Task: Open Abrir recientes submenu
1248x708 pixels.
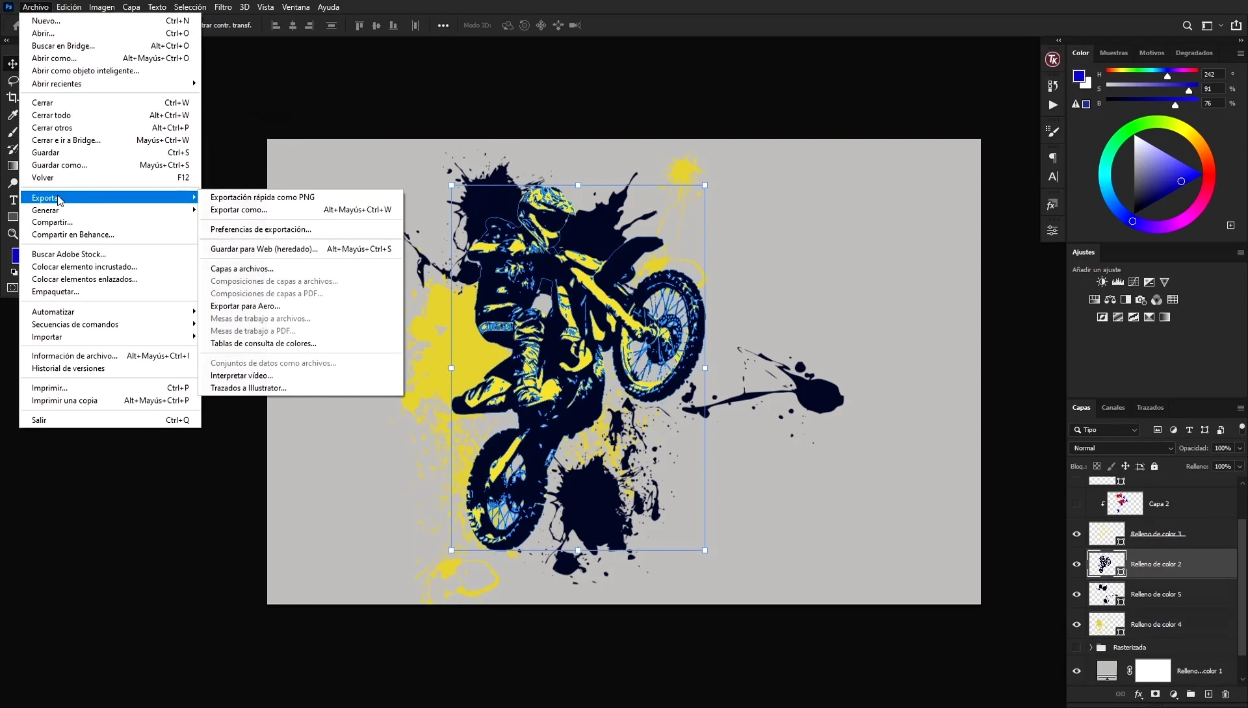Action: (110, 84)
